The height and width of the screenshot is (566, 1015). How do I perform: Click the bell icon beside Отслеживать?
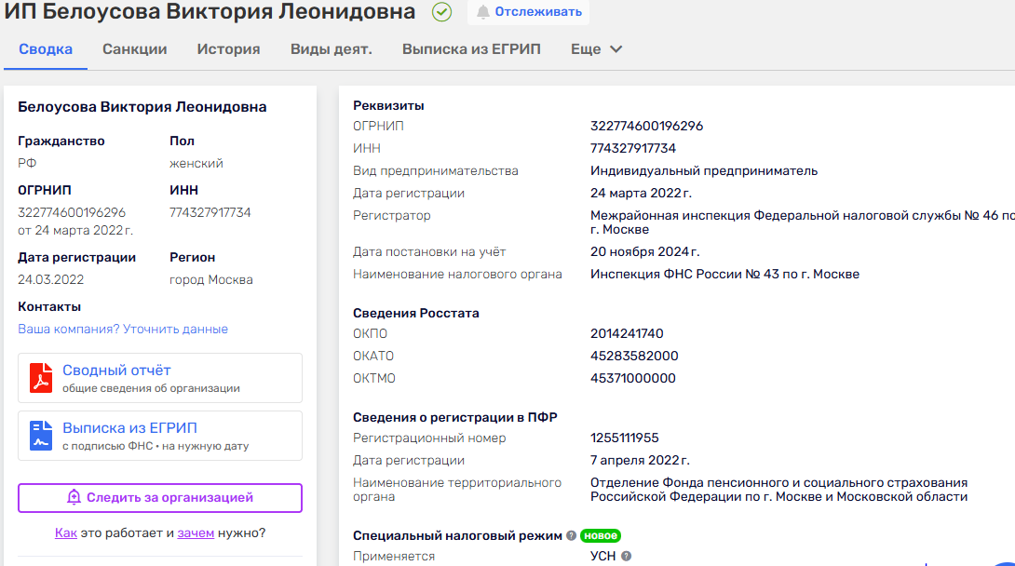[x=482, y=12]
